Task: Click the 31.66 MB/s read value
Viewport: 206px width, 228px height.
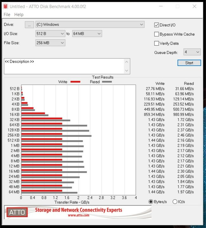Action: pyautogui.click(x=184, y=89)
